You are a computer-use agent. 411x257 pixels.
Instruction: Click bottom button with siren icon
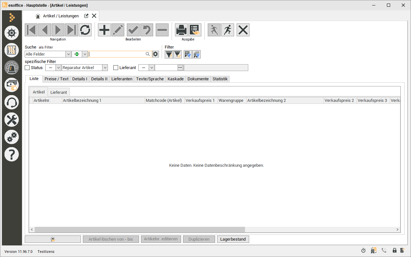click(x=53, y=239)
